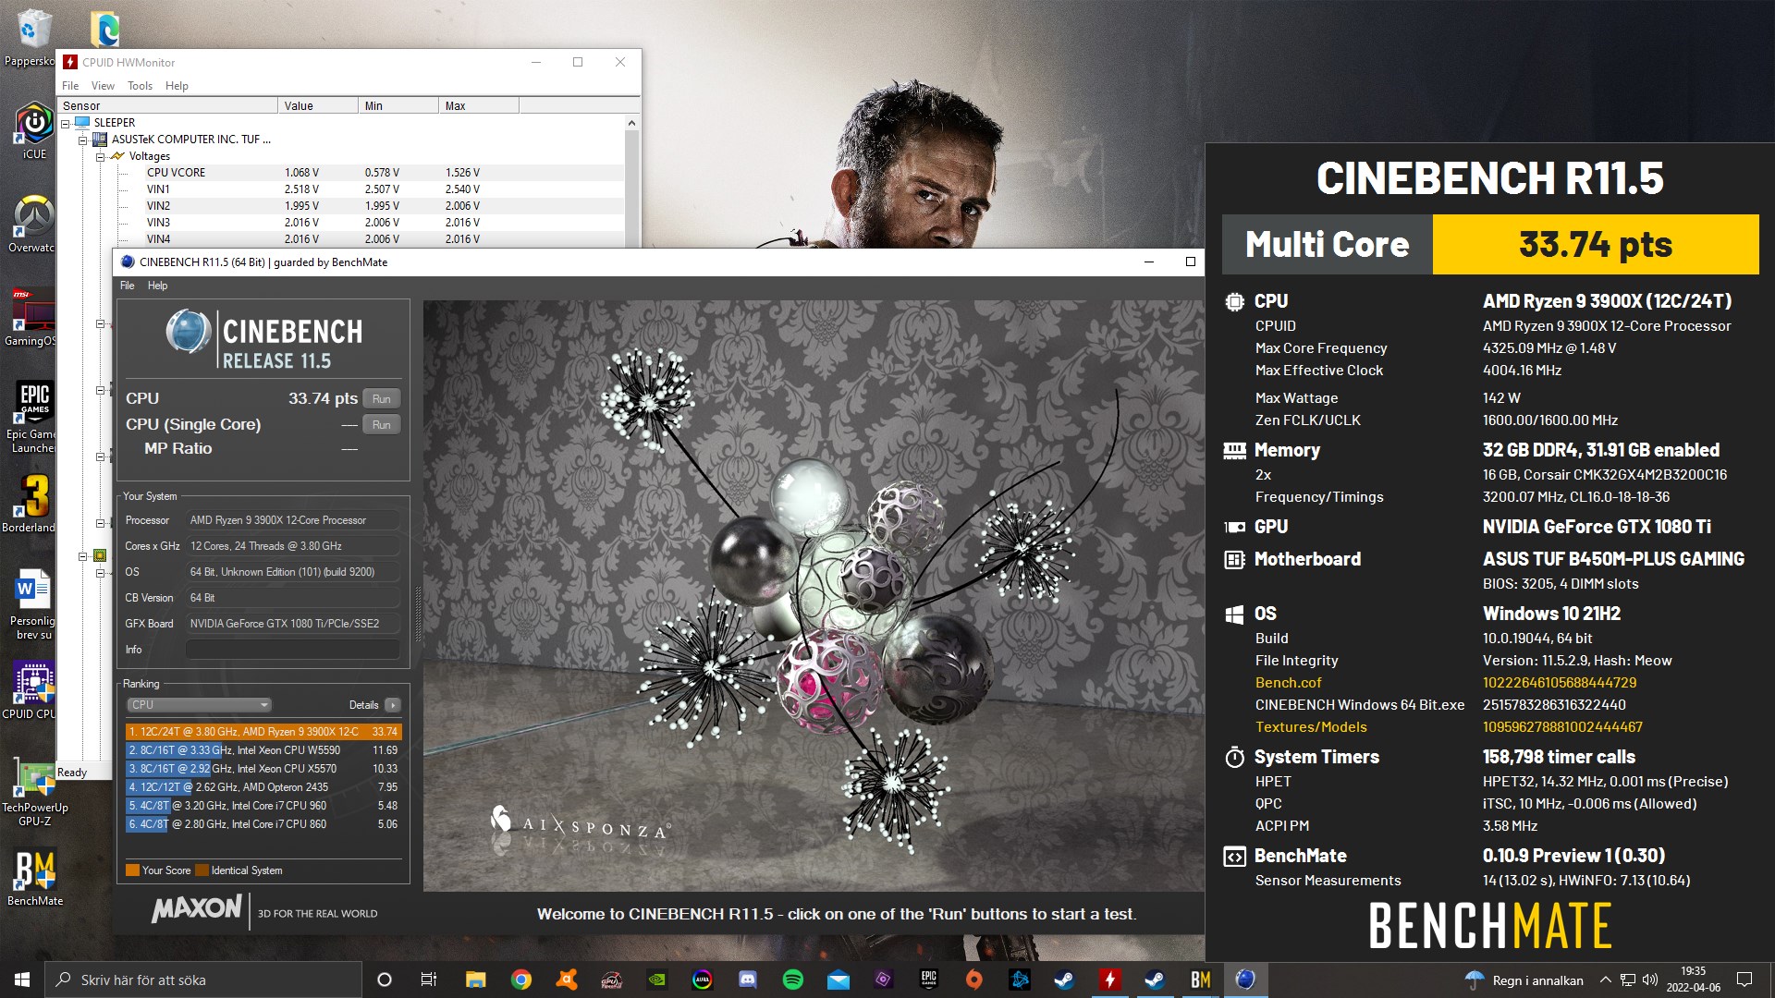
Task: Open Help menu in Cinebench
Action: (158, 286)
